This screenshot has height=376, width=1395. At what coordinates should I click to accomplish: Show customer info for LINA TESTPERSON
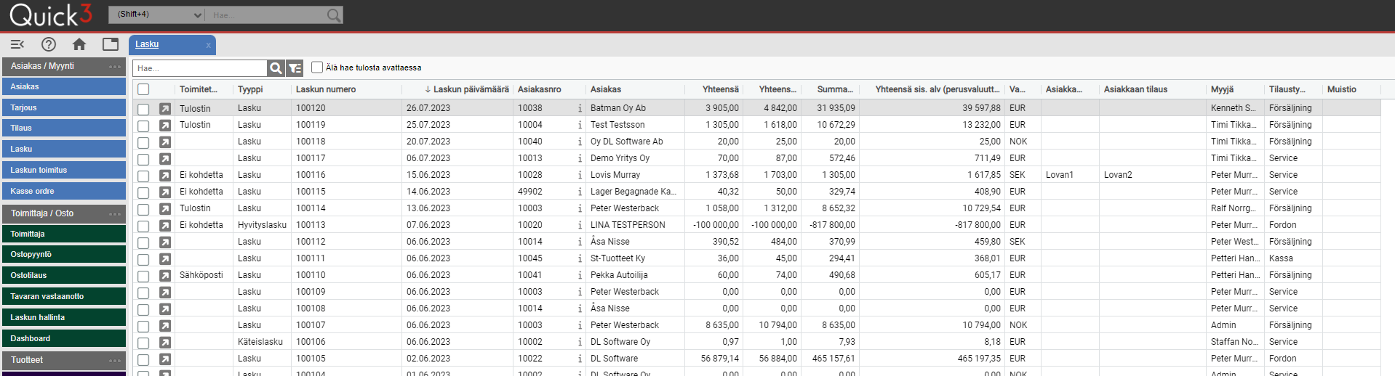[x=580, y=225]
